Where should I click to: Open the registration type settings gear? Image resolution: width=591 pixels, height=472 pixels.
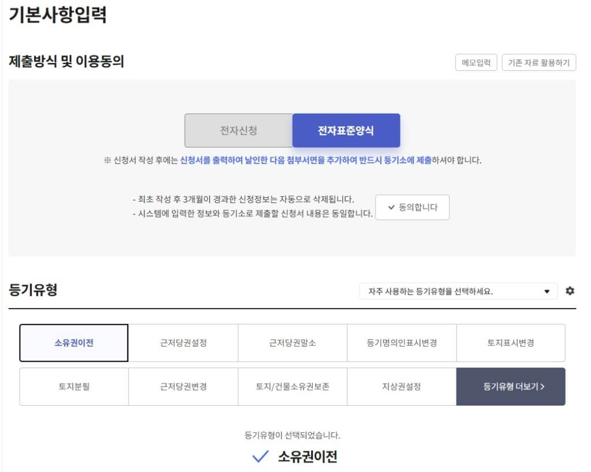coord(570,291)
